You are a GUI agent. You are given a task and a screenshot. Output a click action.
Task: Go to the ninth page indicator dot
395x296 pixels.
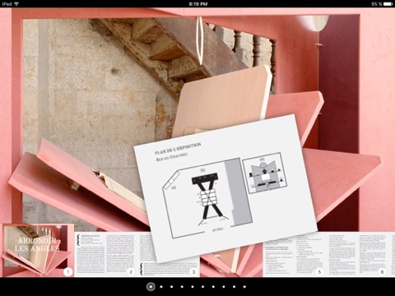pyautogui.click(x=234, y=287)
